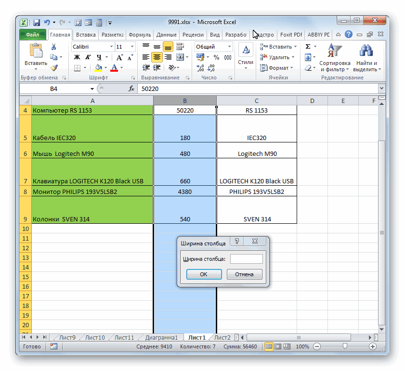Click the percent style icon
405x371 pixels.
coord(216,57)
